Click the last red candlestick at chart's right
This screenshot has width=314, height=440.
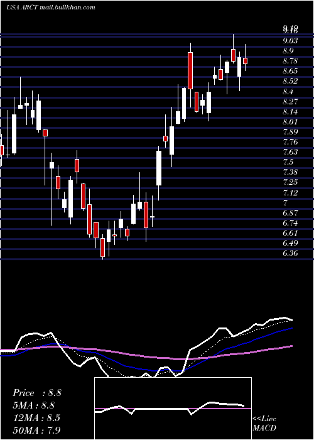point(246,61)
